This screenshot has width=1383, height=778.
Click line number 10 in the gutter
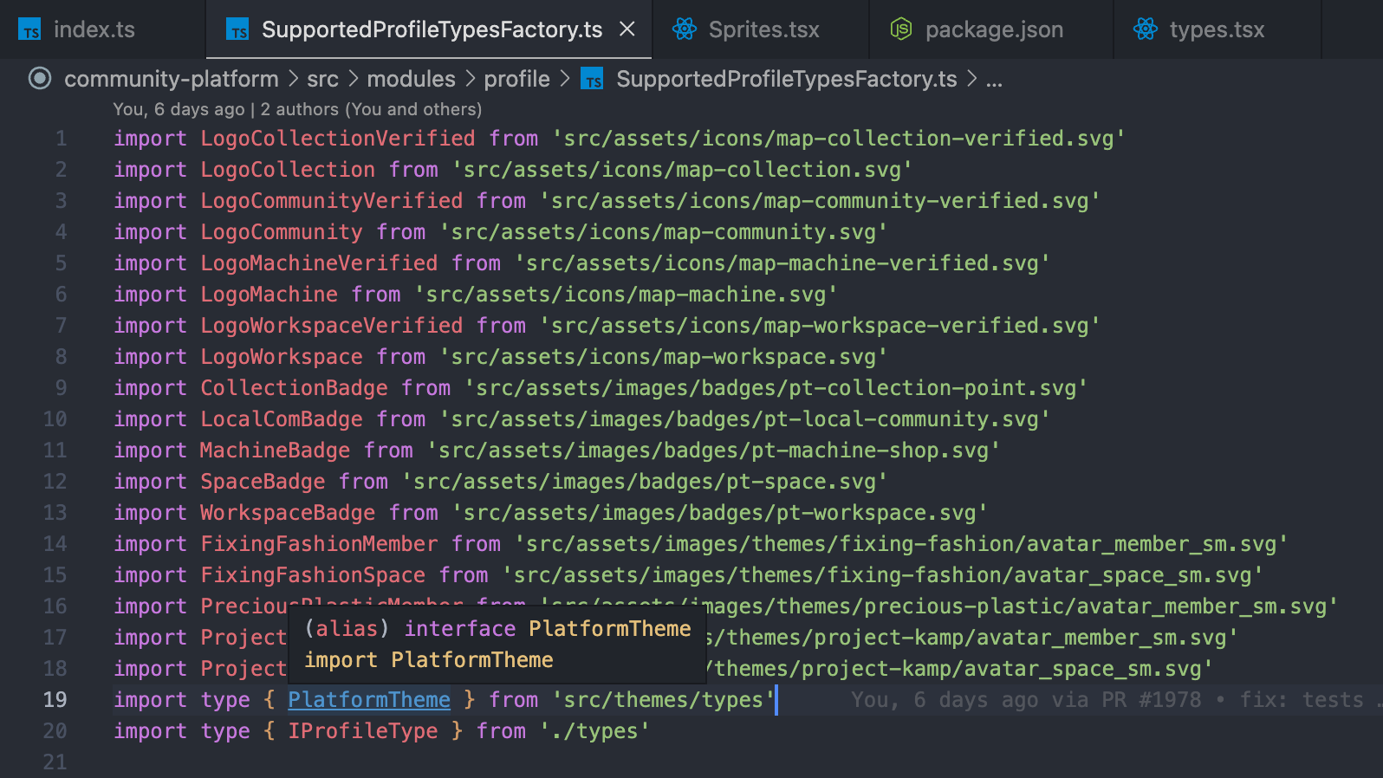coord(55,418)
